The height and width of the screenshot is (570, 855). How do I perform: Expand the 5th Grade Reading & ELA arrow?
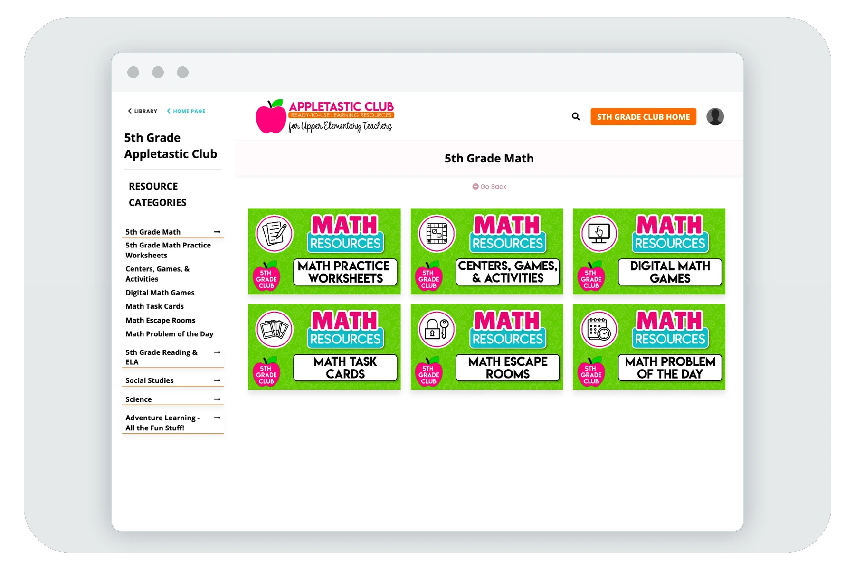pyautogui.click(x=217, y=352)
